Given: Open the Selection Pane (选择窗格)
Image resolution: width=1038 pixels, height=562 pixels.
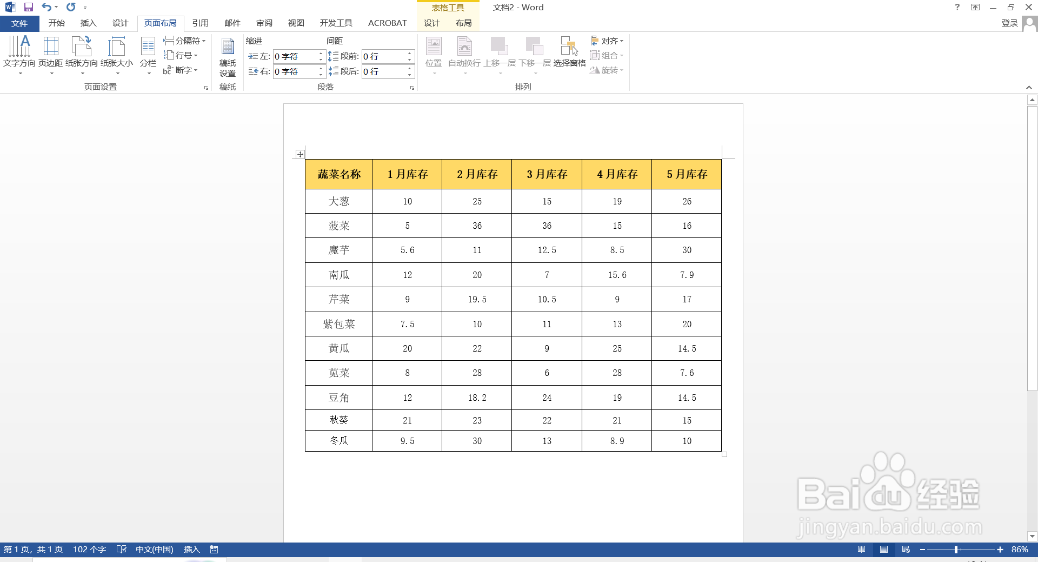Looking at the screenshot, I should click(x=570, y=52).
